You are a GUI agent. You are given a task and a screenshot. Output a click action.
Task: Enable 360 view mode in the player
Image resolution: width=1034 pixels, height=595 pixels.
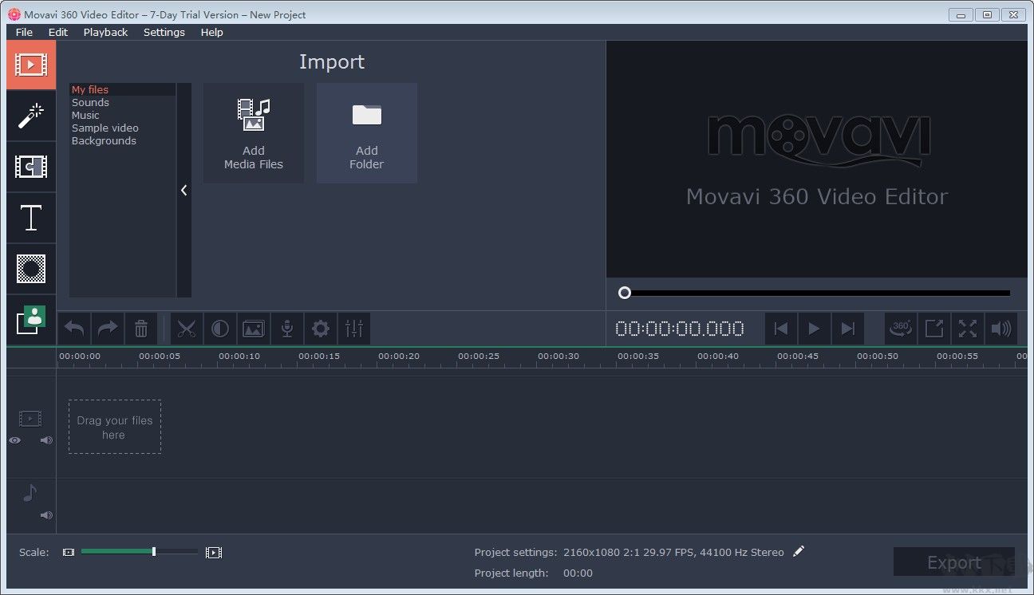click(x=901, y=329)
